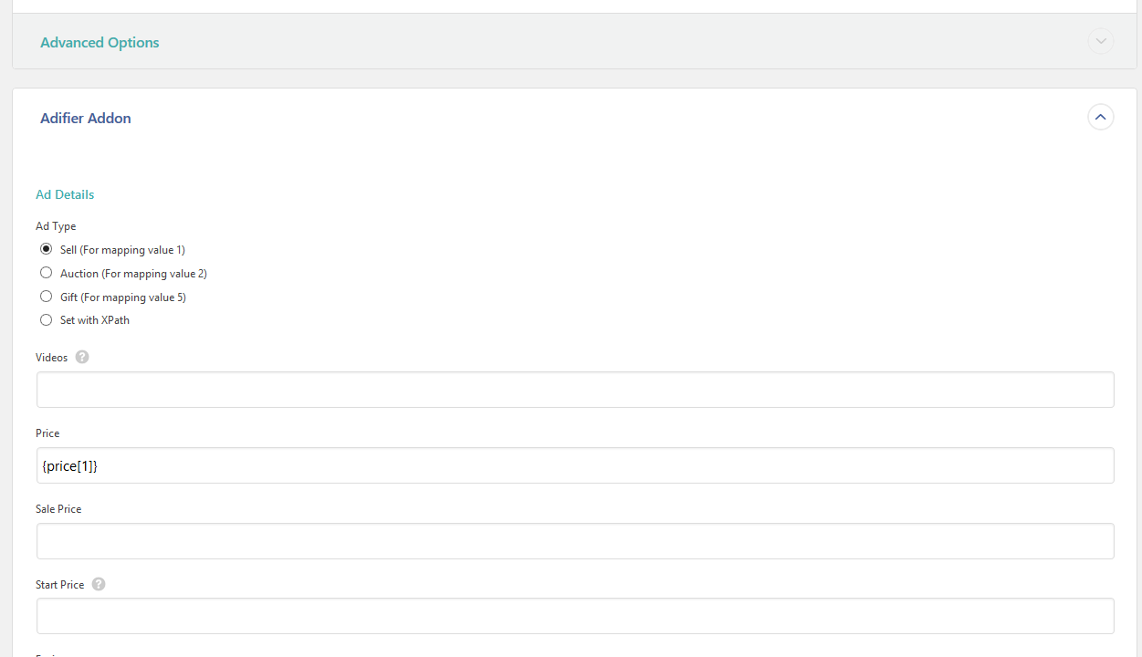Pick the Set with XPath option

[x=46, y=320]
